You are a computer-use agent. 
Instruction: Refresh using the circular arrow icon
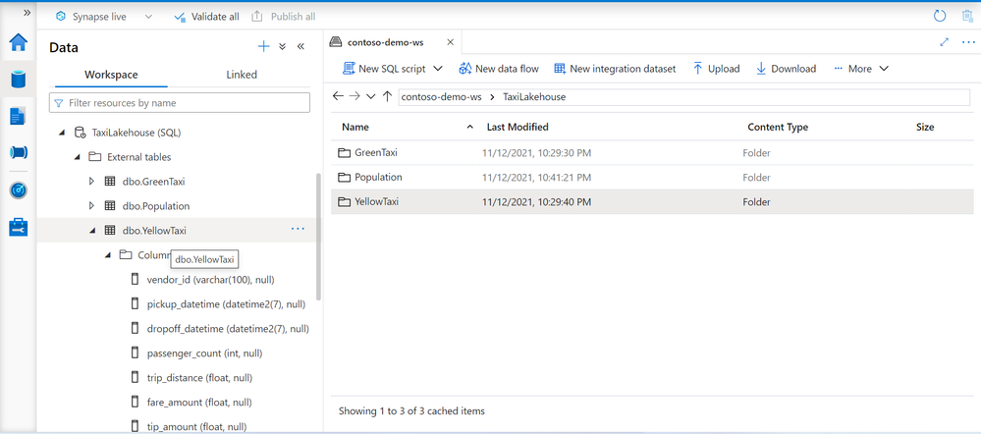click(939, 16)
